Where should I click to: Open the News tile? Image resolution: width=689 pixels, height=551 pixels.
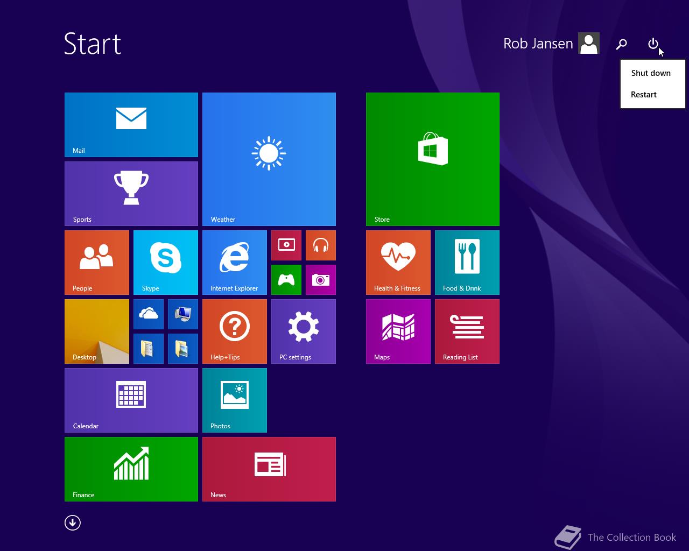[269, 469]
